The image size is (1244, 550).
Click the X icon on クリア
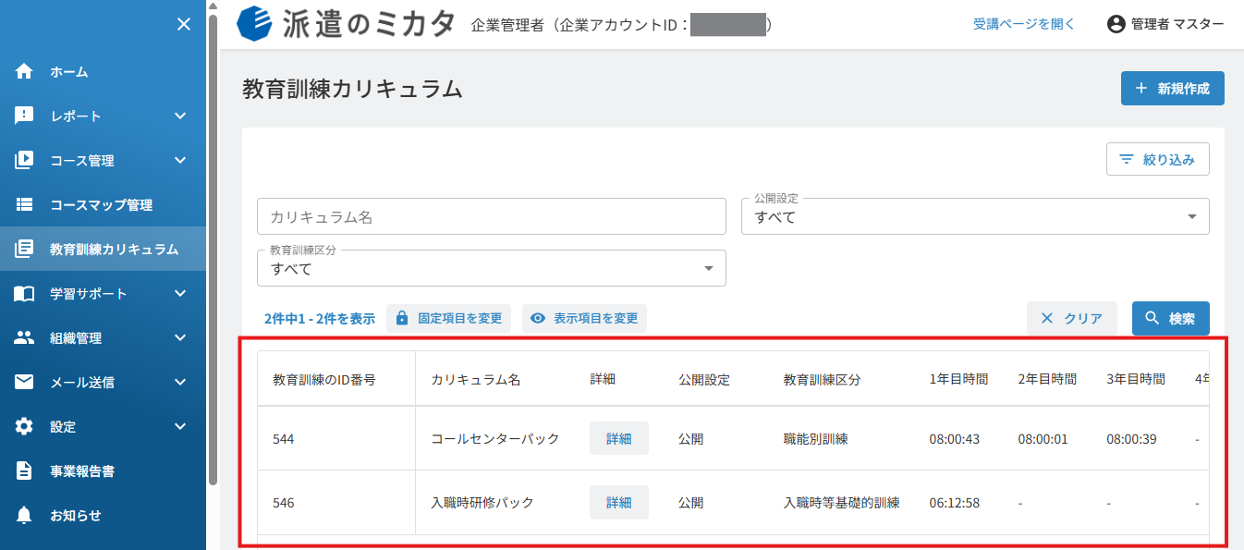1047,318
